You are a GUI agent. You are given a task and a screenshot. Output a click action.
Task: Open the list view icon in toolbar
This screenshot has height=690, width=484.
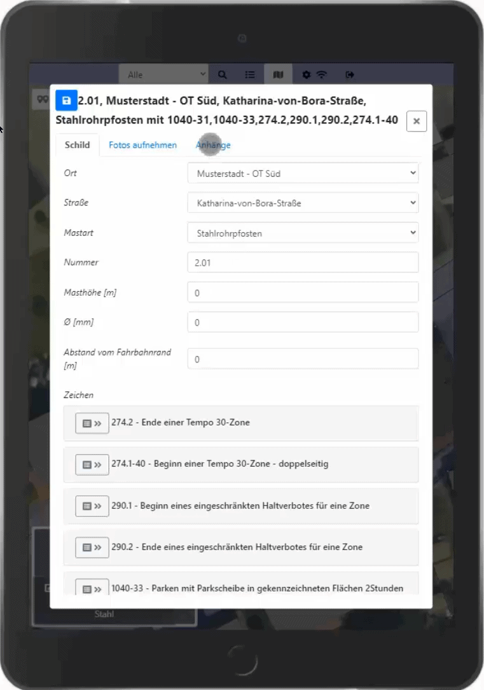(251, 74)
